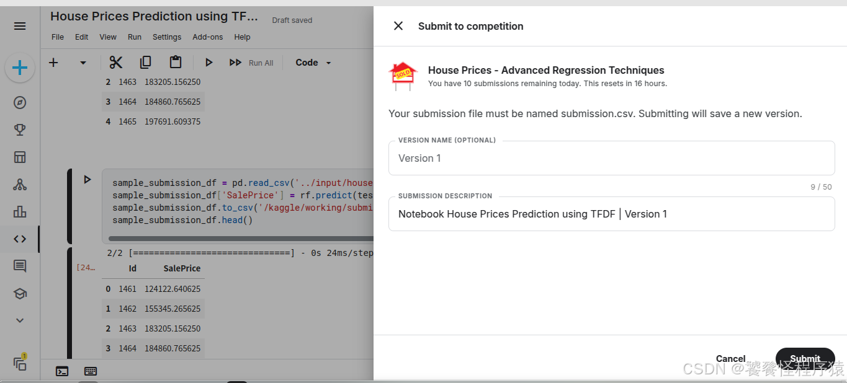Open the Help menu
This screenshot has height=383, width=847.
pyautogui.click(x=243, y=37)
